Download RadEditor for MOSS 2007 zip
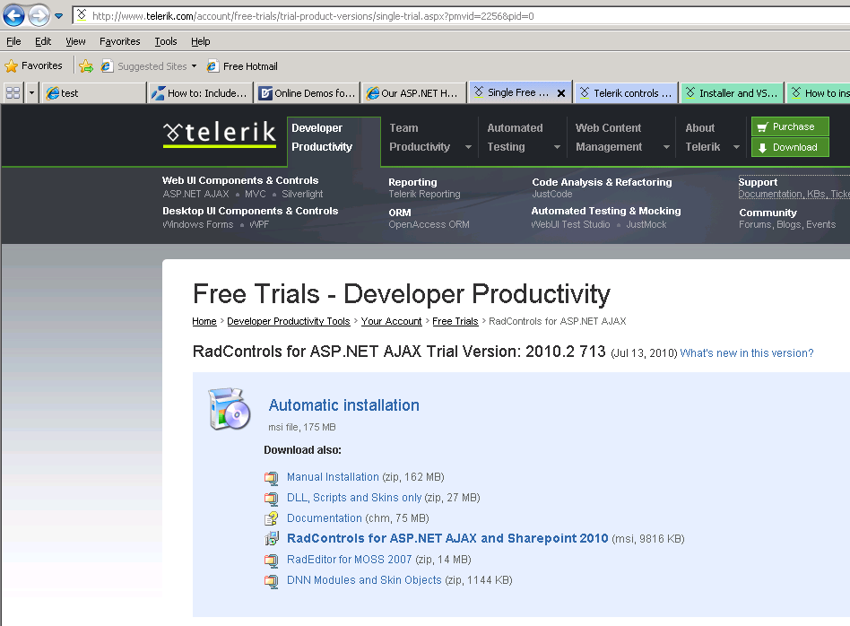This screenshot has width=850, height=626. click(349, 560)
